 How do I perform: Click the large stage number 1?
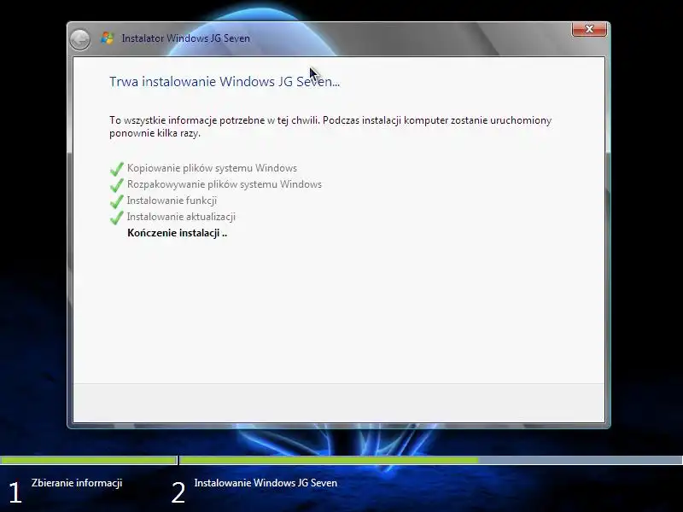coord(15,492)
